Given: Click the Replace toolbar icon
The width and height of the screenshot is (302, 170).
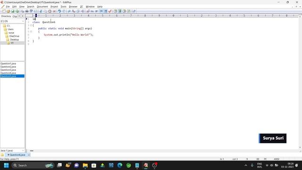Looking at the screenshot, I should pos(74,11).
